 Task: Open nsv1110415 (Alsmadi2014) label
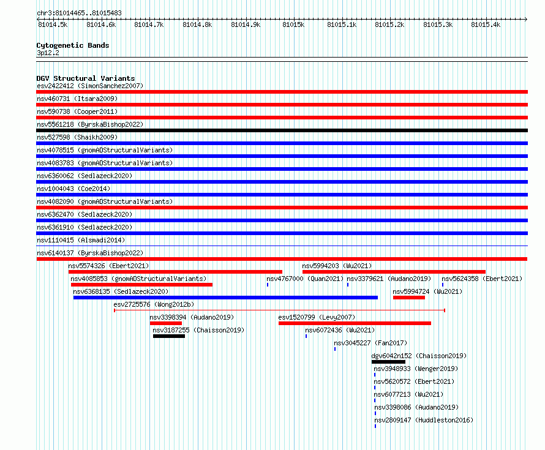(81, 240)
